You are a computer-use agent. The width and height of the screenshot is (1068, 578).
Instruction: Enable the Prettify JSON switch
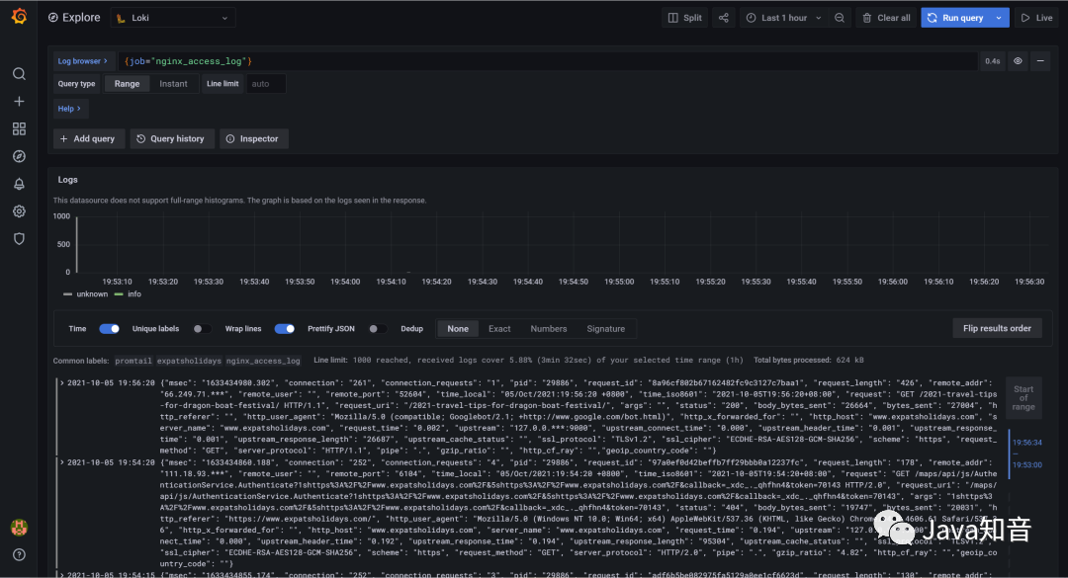[x=378, y=329]
